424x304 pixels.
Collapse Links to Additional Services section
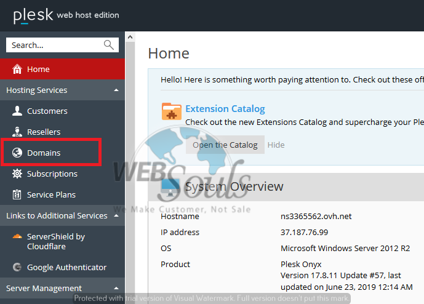[x=116, y=215]
